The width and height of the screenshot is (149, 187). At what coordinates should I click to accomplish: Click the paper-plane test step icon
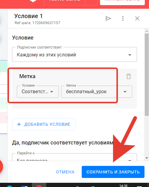(x=108, y=18)
